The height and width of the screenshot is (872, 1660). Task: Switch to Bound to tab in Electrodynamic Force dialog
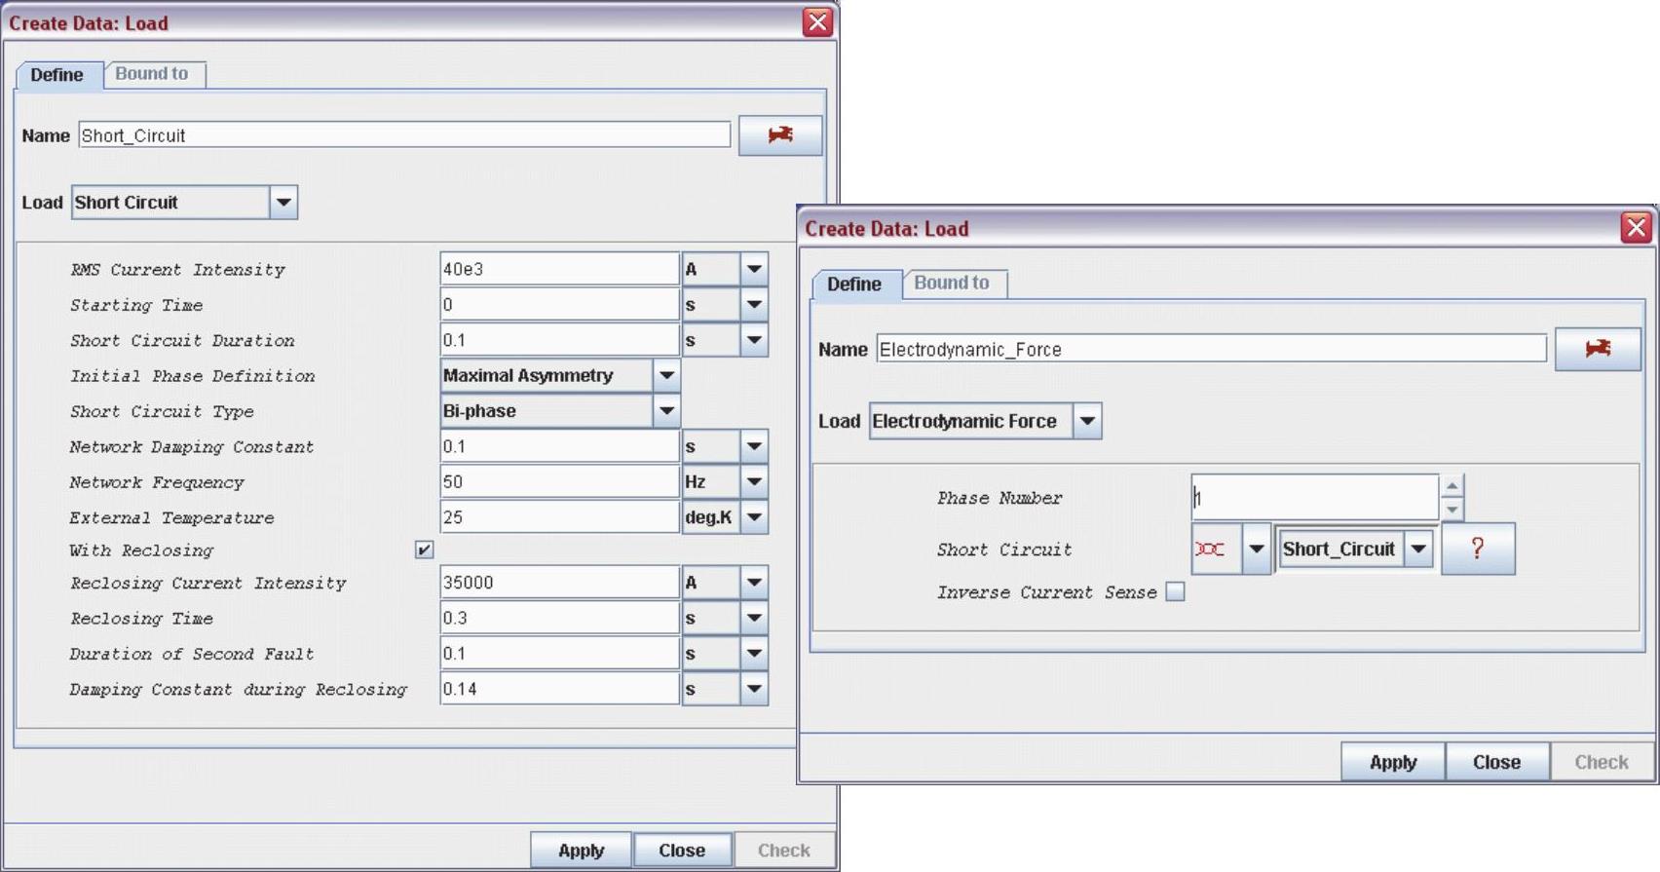coord(951,284)
